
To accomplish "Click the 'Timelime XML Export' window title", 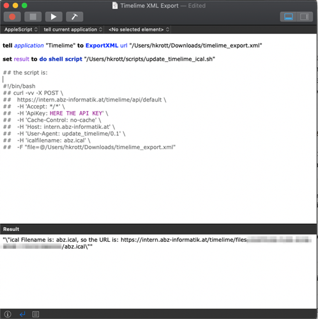I will coord(149,6).
